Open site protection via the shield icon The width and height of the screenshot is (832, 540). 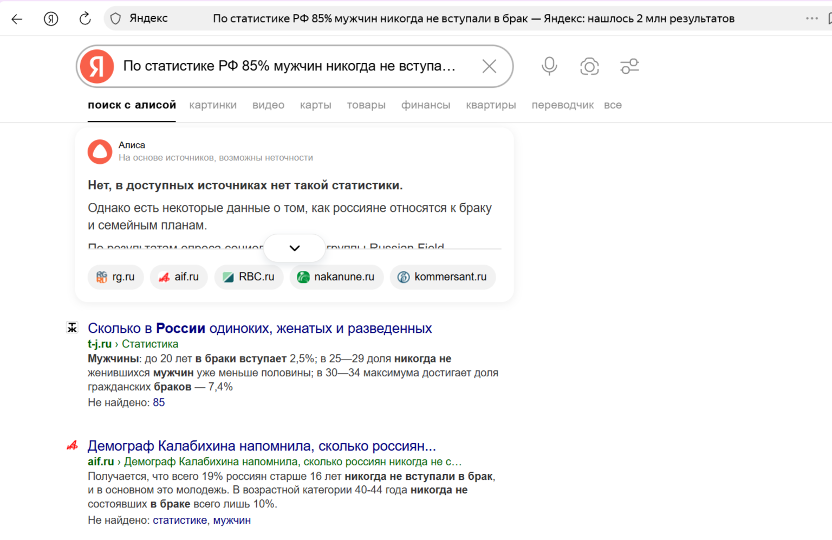[115, 18]
